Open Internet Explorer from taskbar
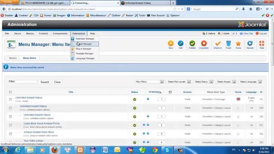 (18, 150)
